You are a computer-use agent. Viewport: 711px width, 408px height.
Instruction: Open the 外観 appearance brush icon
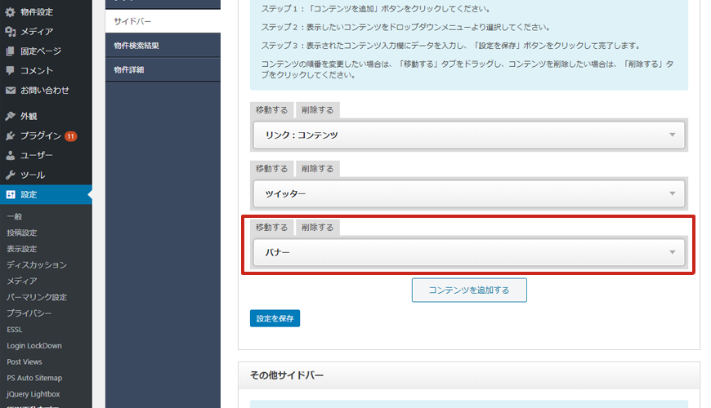[x=10, y=116]
